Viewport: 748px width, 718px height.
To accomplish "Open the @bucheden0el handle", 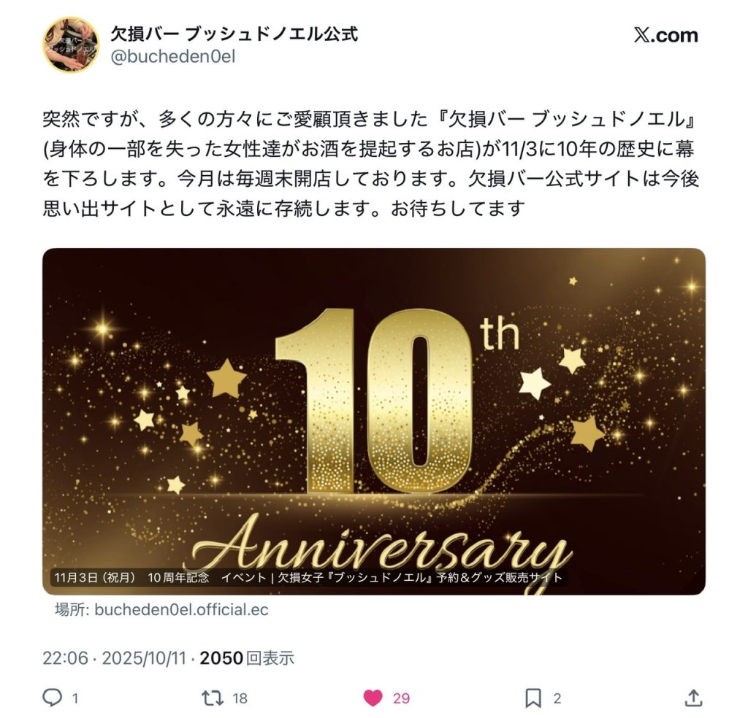I will pos(173,57).
